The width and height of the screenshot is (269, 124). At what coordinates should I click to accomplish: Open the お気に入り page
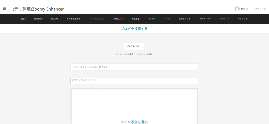click(x=118, y=19)
